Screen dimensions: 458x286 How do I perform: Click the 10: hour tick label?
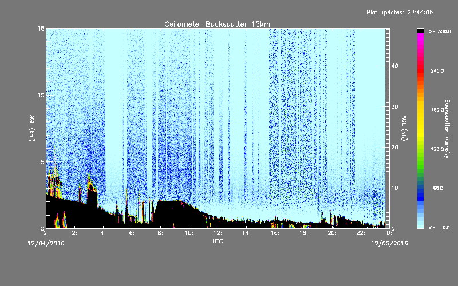point(189,233)
